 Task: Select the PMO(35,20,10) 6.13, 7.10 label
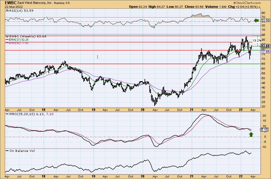31,114
